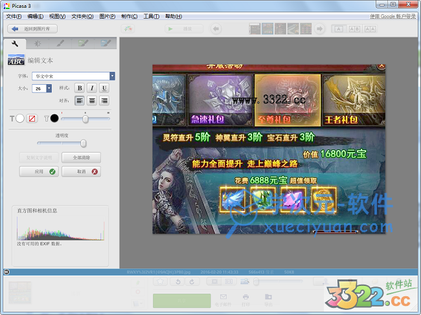Open the 视图(V) menu

[57, 16]
